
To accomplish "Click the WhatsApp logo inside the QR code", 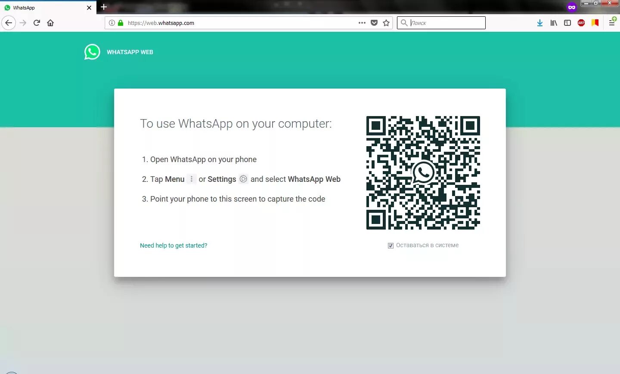I will tap(423, 173).
